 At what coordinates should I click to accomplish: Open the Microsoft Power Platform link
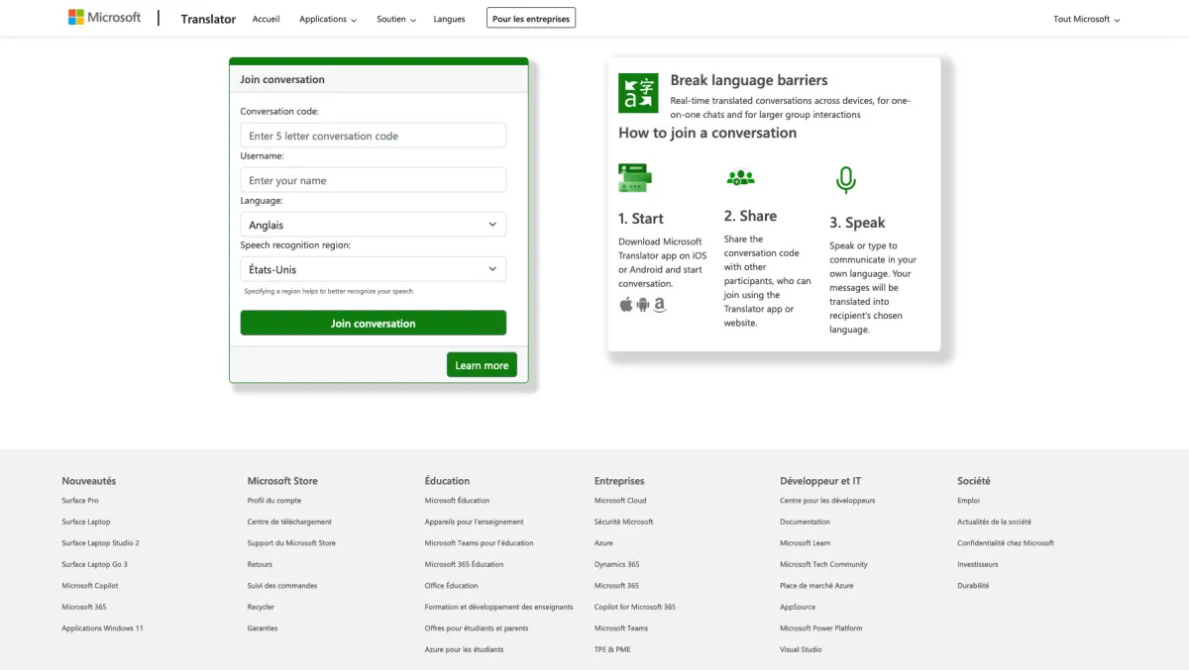pos(820,628)
